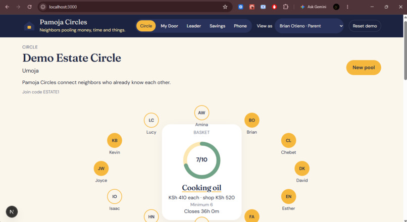Click Kevin's KB avatar
Image resolution: width=407 pixels, height=222 pixels.
pyautogui.click(x=115, y=141)
